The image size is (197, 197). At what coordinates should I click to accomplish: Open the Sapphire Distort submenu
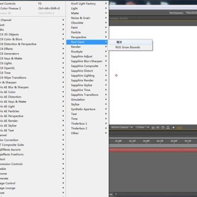[88, 71]
